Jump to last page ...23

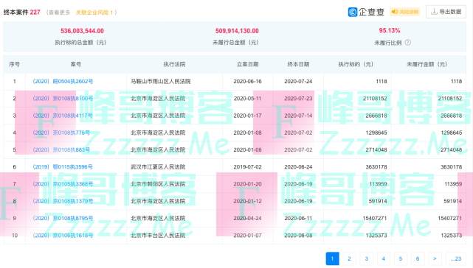456,258
